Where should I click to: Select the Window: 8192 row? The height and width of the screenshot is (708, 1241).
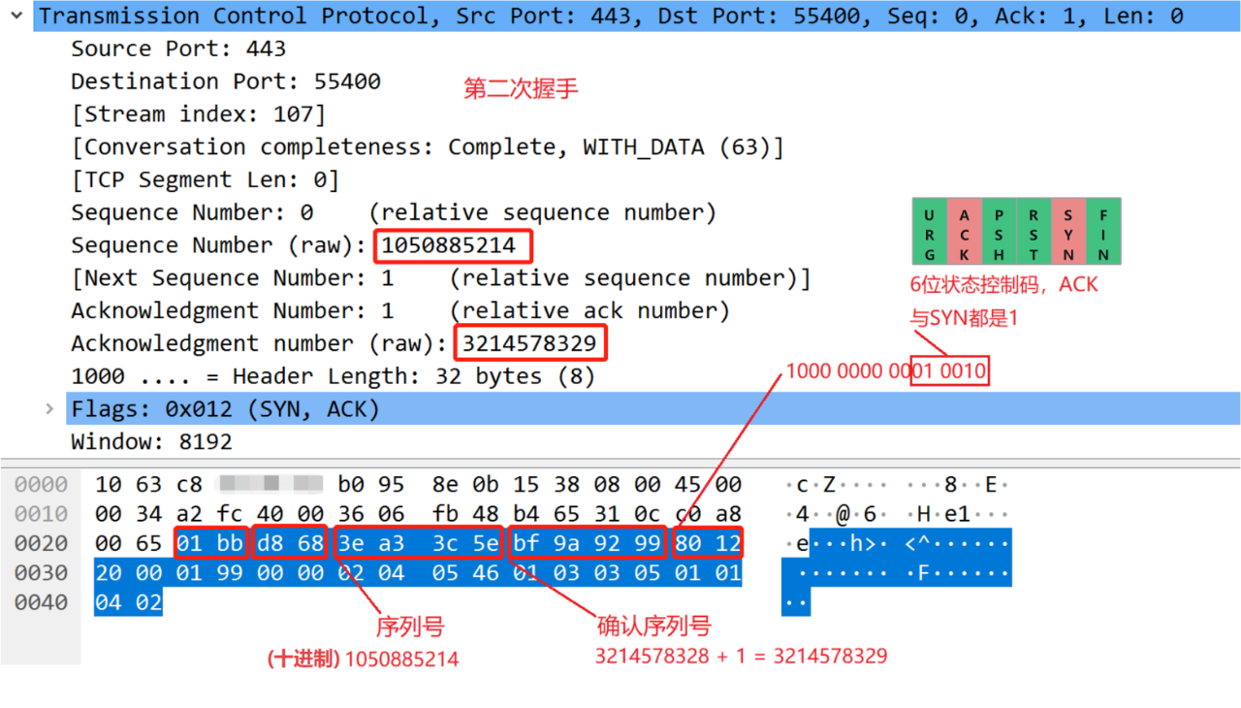[x=151, y=442]
